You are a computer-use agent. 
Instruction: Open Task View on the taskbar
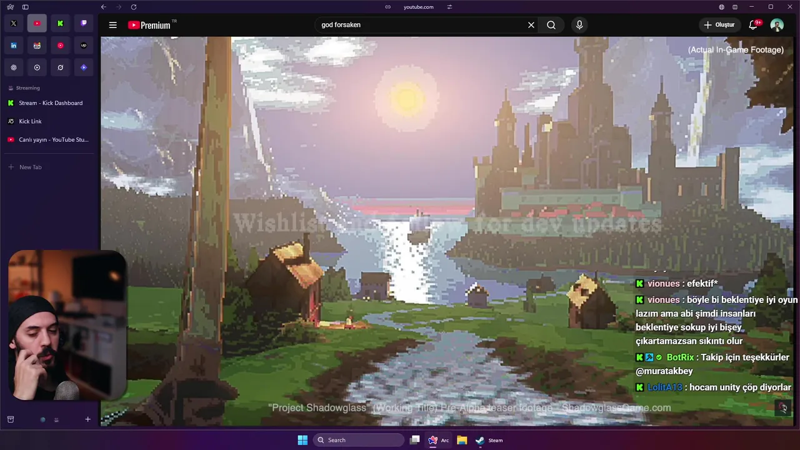[414, 440]
